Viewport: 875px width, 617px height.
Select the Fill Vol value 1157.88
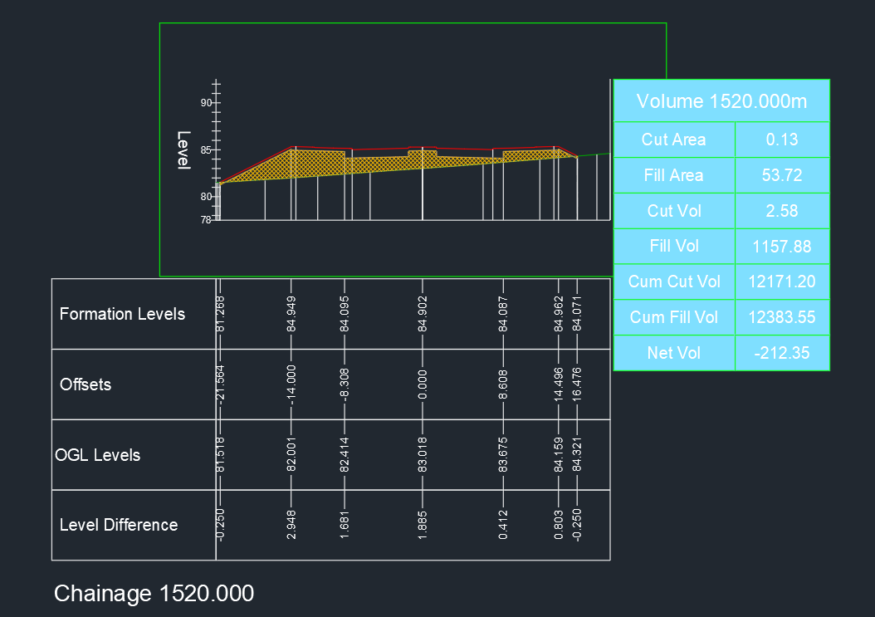tap(782, 247)
